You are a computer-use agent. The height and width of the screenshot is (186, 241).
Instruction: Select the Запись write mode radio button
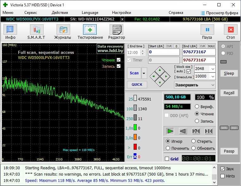pos(197,121)
